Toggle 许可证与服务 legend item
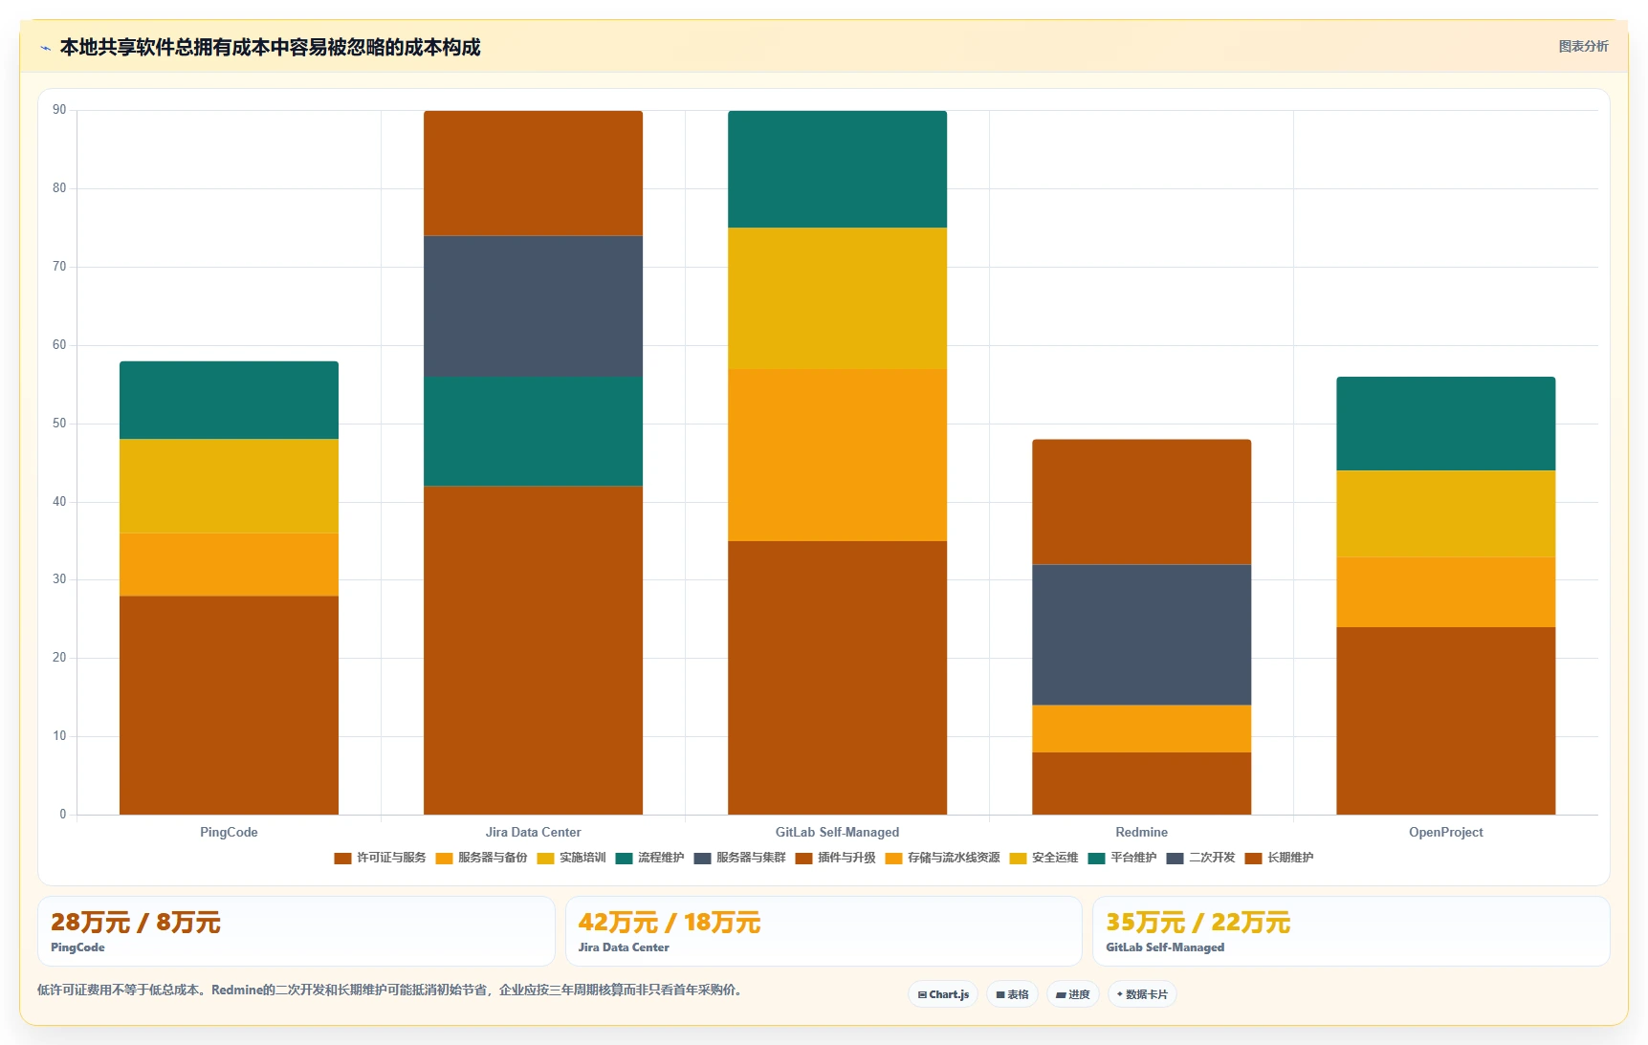 coord(380,858)
